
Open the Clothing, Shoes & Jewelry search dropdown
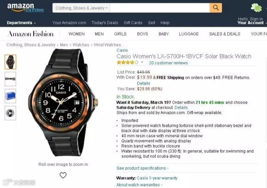81,8
